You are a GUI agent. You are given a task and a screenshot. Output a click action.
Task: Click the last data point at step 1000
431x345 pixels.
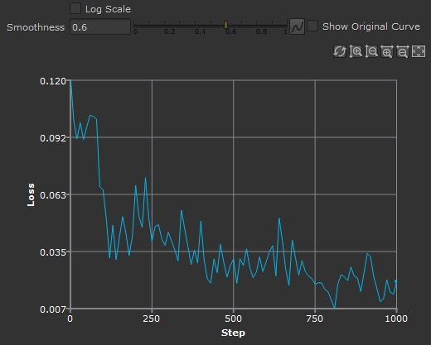tap(396, 281)
